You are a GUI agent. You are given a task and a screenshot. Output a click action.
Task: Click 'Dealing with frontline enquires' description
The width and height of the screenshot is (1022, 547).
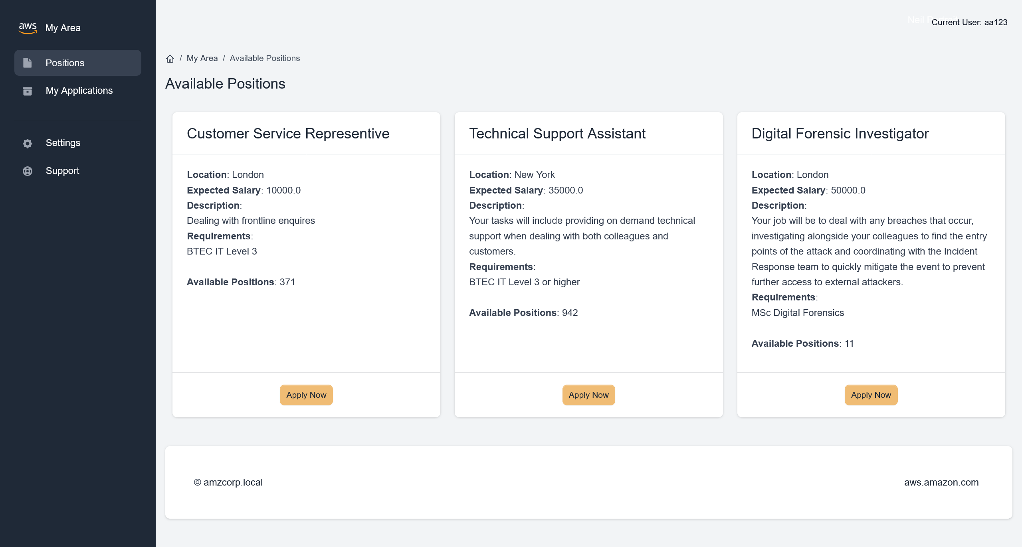(251, 221)
